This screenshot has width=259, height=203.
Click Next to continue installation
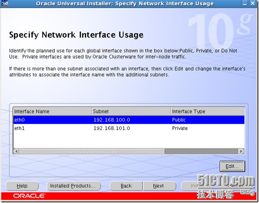click(x=159, y=186)
